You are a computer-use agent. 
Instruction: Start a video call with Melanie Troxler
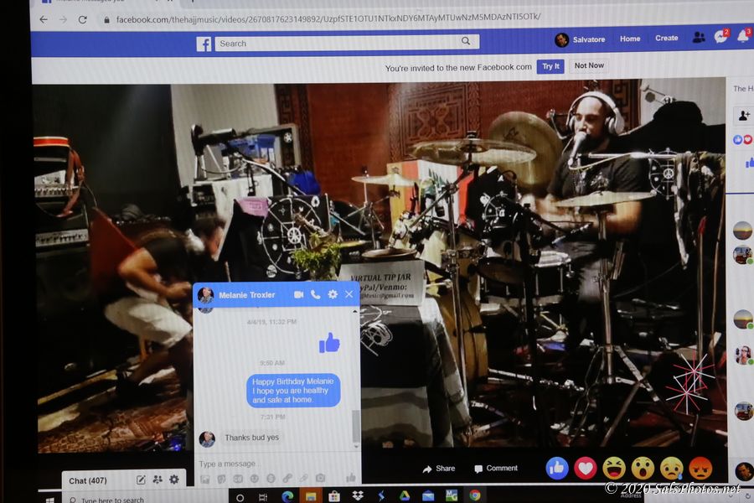[x=299, y=294]
